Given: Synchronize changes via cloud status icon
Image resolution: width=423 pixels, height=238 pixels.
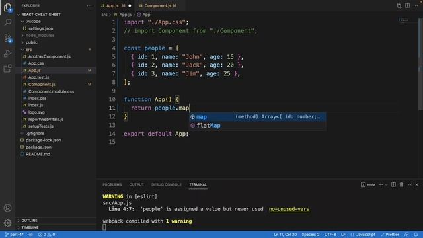Looking at the screenshot, I should click(31, 235).
